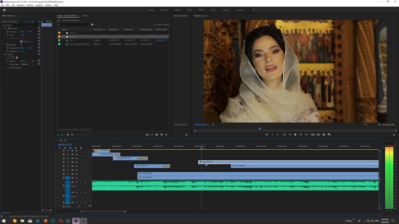
Task: Switch to the Editing workspace
Action: coord(177,10)
